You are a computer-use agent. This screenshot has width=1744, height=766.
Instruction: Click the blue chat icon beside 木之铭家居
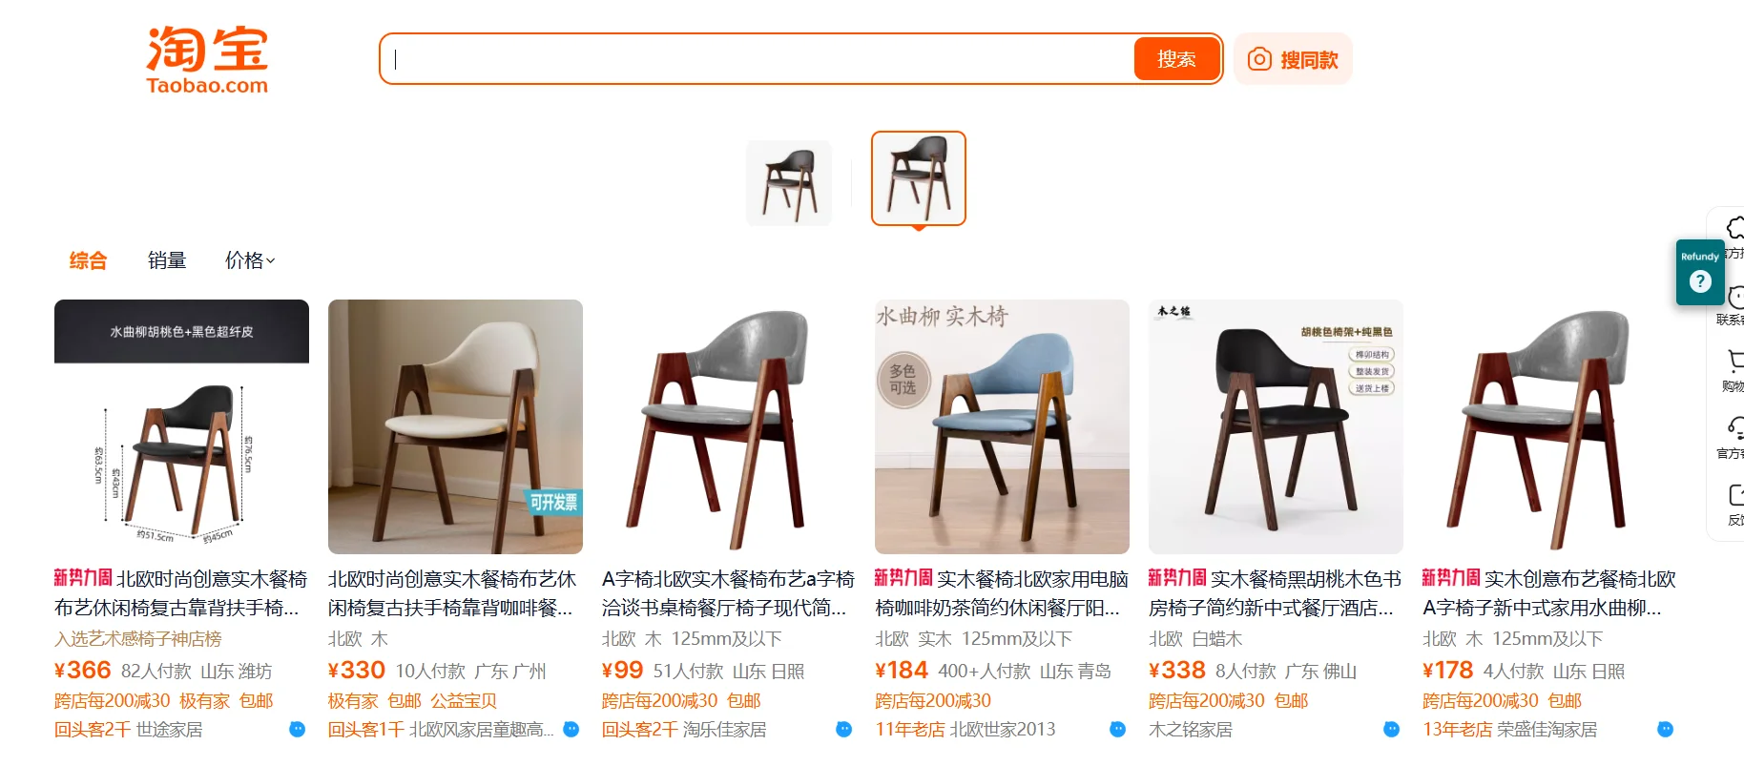1391,729
